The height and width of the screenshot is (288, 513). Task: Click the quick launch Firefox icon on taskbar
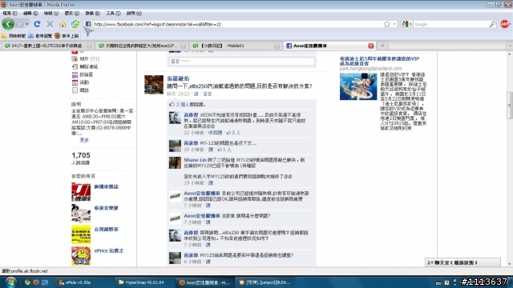[35, 282]
